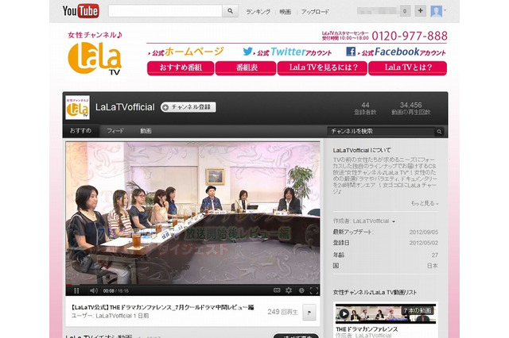
Task: Click the 女性チャンネル♪LaLa TV動画リスト heading
Action: 375,292
